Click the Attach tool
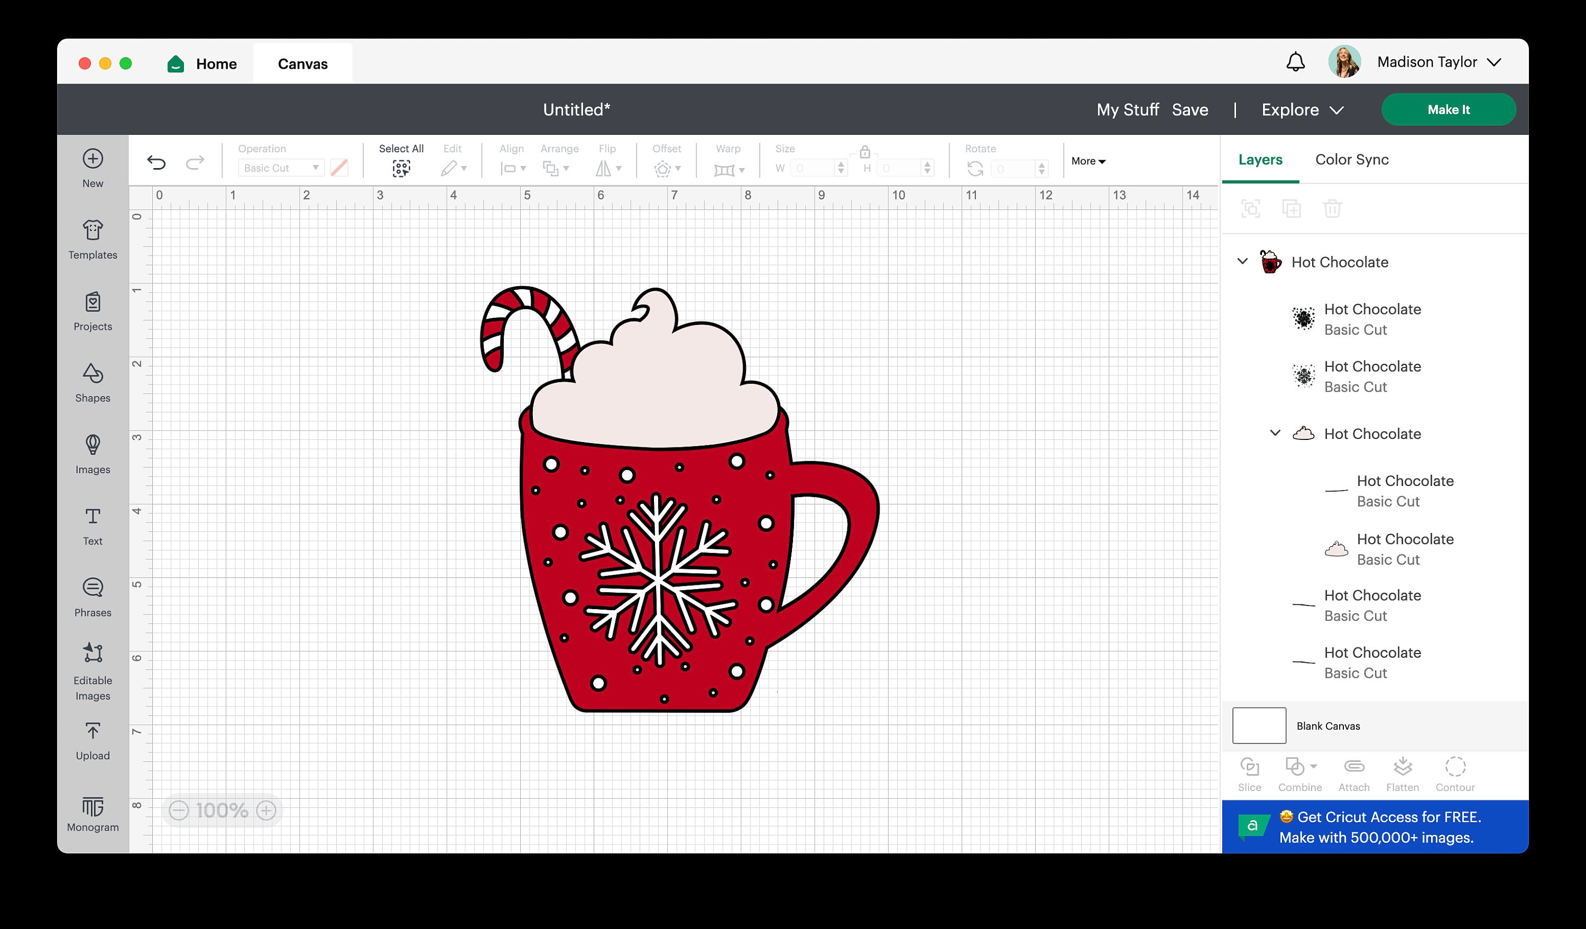Viewport: 1586px width, 929px height. 1353,773
